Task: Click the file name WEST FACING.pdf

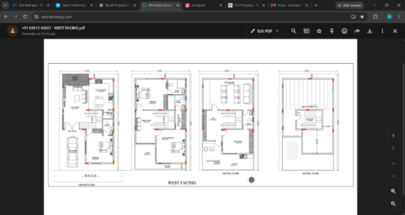Action: 70,28
